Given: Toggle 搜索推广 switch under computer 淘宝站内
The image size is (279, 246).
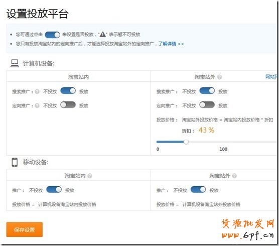Looking at the screenshot, I should (x=68, y=91).
